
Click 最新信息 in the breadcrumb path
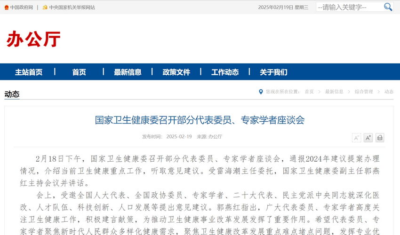point(334,92)
